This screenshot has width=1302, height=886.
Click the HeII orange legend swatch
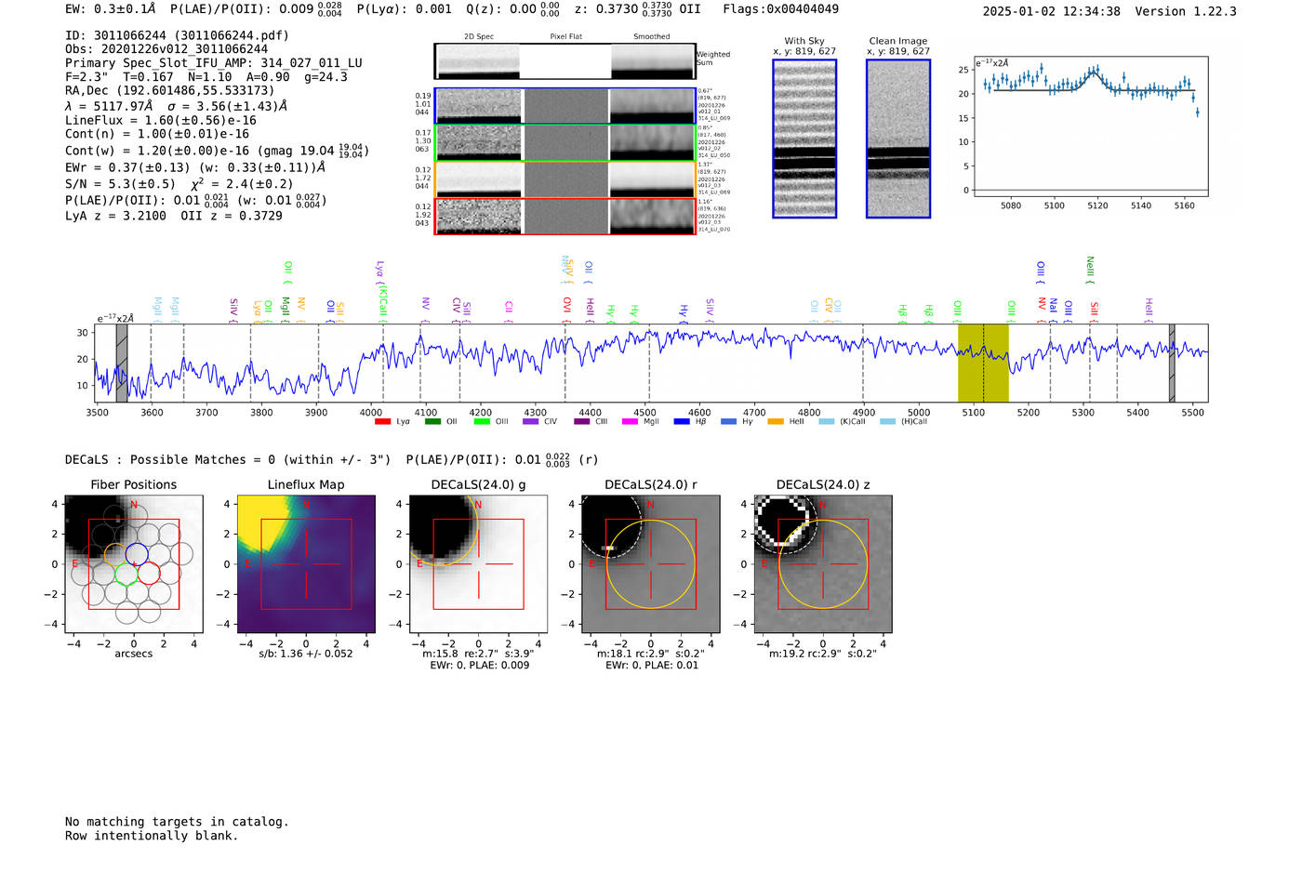coord(776,422)
